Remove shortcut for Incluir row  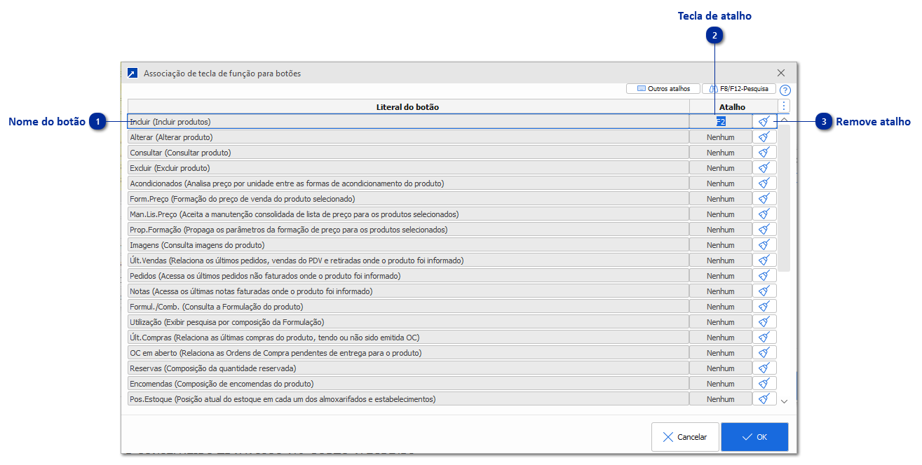click(x=764, y=121)
